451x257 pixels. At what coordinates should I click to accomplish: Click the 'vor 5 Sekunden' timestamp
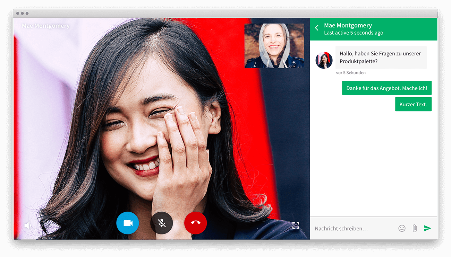point(351,73)
